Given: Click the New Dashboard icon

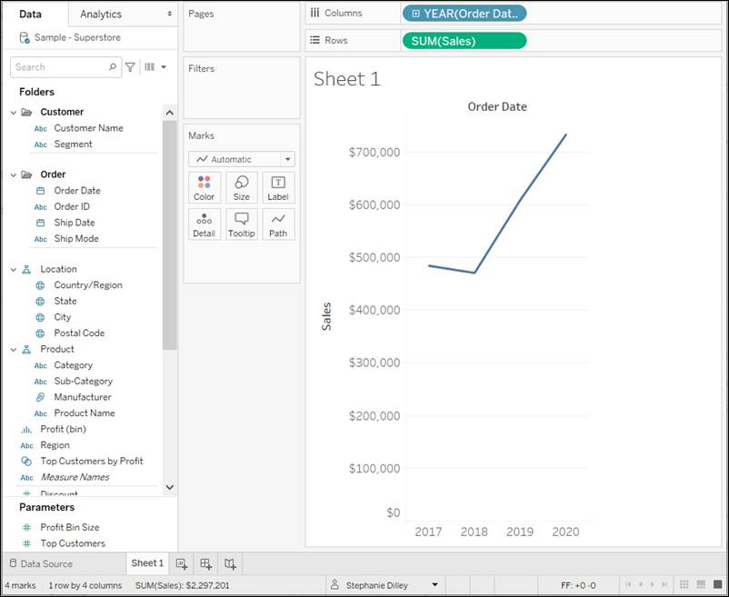Looking at the screenshot, I should (206, 563).
